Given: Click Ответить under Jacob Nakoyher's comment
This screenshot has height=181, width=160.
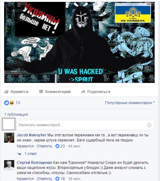Looking at the screenshot, I should click(44, 146).
